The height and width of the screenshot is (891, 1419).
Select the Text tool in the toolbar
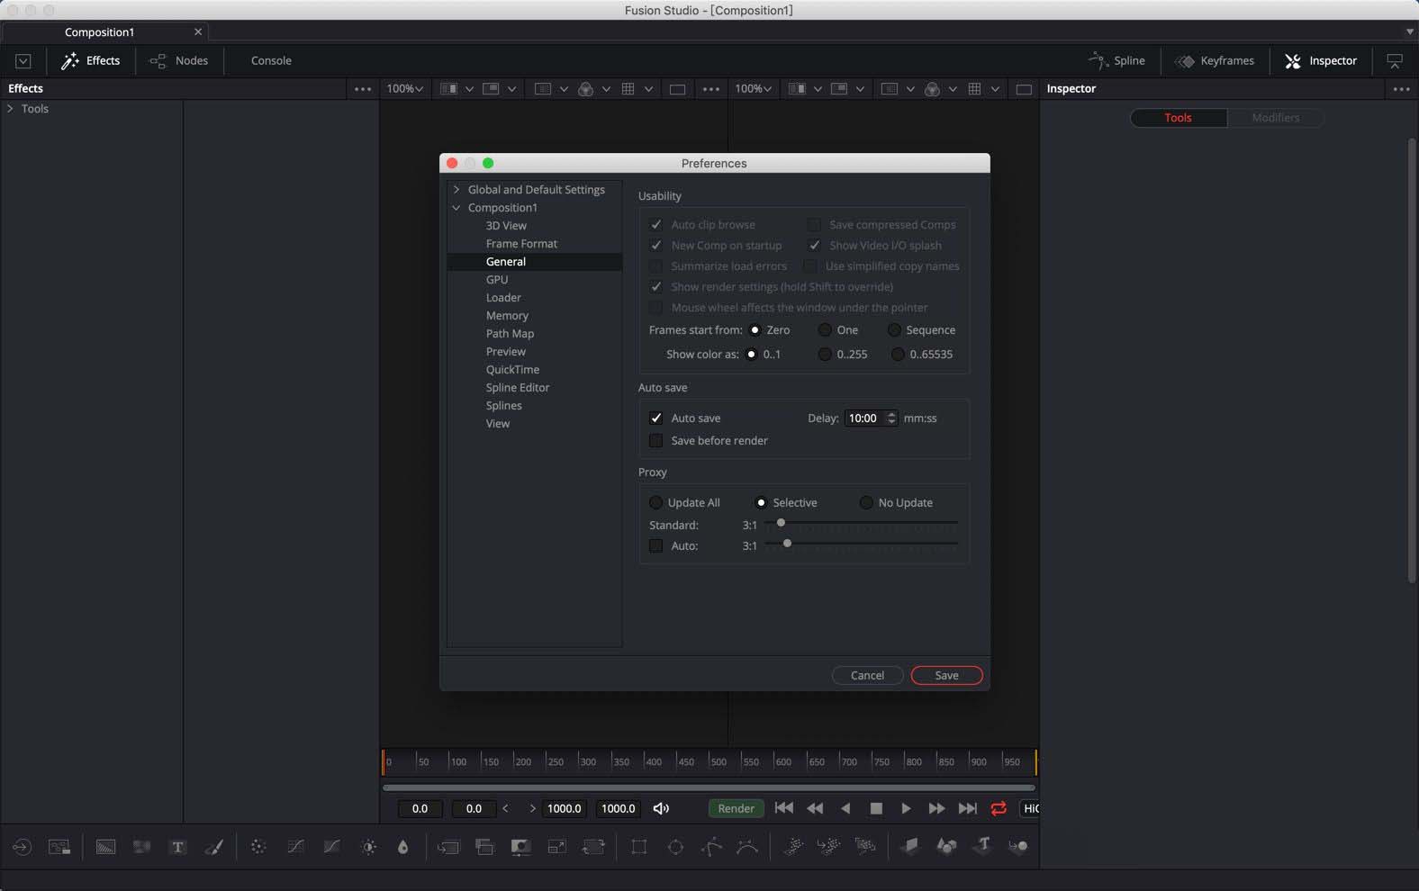tap(177, 847)
